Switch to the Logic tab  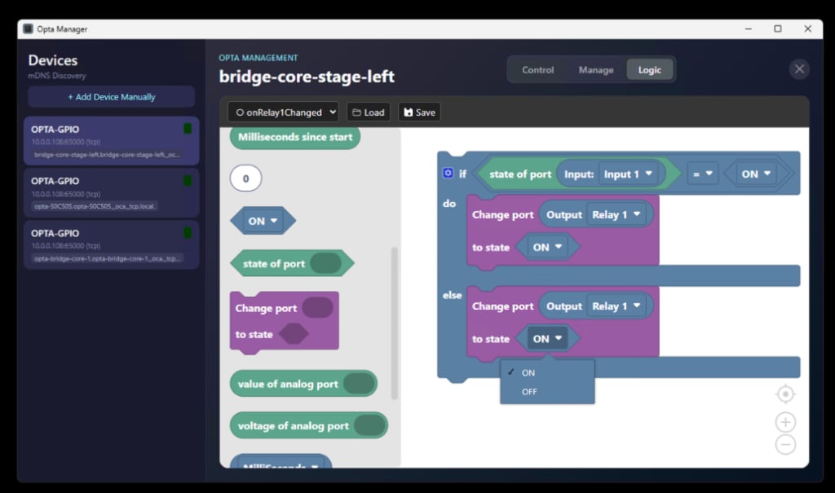click(x=650, y=70)
